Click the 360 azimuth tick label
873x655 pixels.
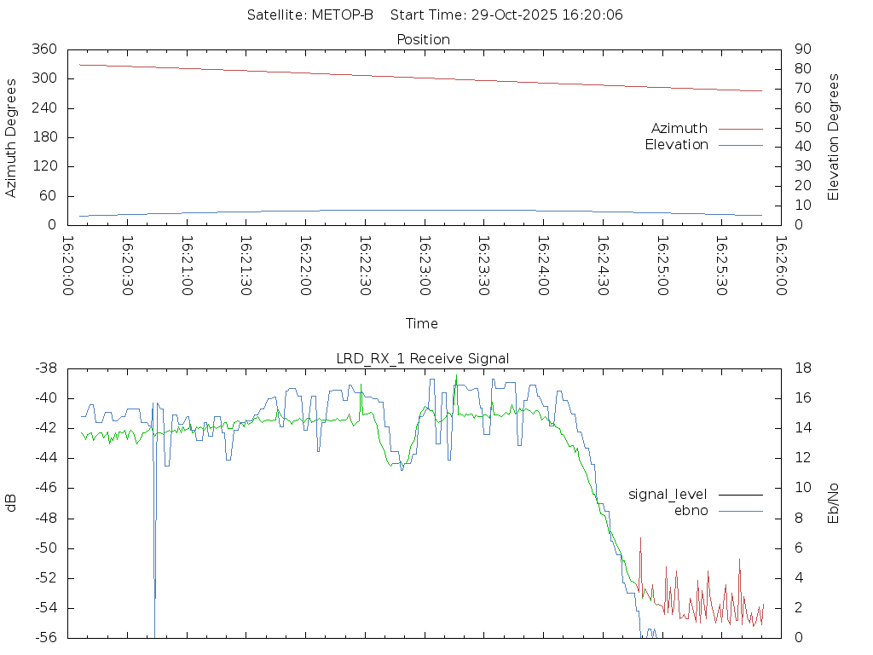tap(43, 49)
